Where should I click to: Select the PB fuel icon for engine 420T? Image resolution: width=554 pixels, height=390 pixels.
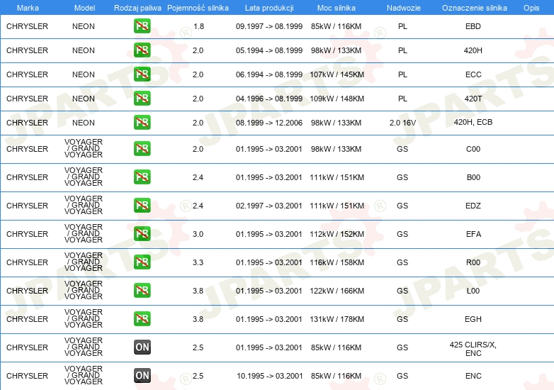coord(142,98)
